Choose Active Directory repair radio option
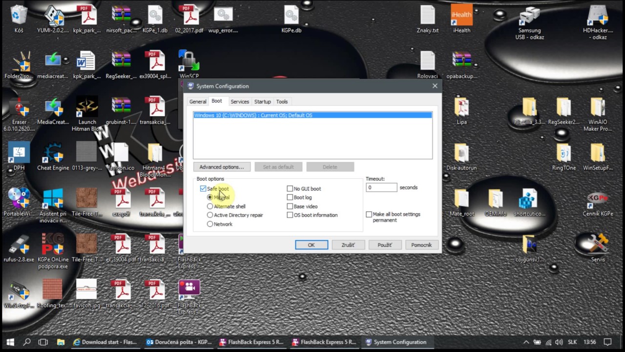This screenshot has height=352, width=625. tap(210, 215)
